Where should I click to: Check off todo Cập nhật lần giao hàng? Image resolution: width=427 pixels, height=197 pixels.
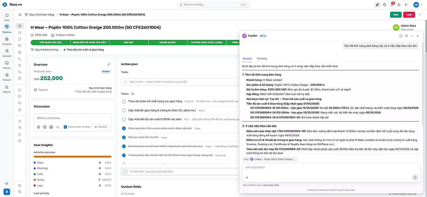124,110
